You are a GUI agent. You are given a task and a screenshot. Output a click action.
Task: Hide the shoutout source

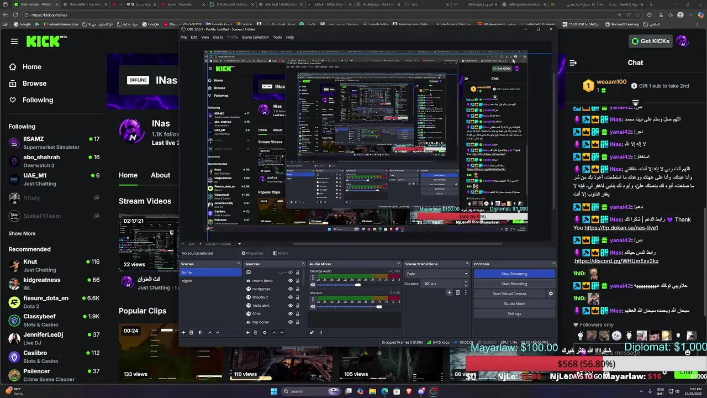coord(291,297)
